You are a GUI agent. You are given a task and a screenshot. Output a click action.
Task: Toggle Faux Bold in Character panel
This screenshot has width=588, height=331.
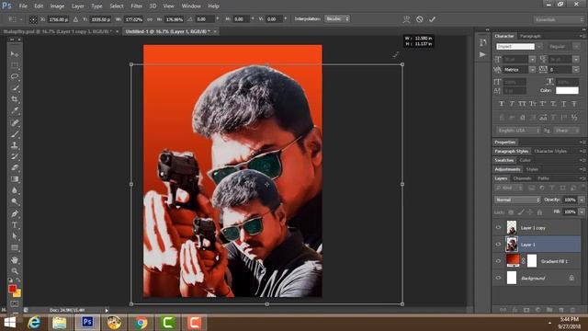502,104
